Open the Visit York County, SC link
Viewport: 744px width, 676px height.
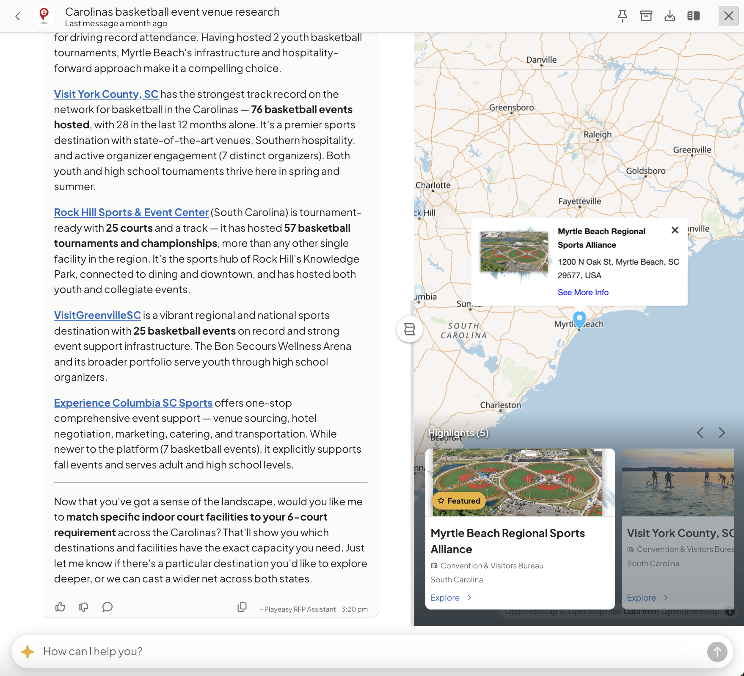(x=106, y=94)
